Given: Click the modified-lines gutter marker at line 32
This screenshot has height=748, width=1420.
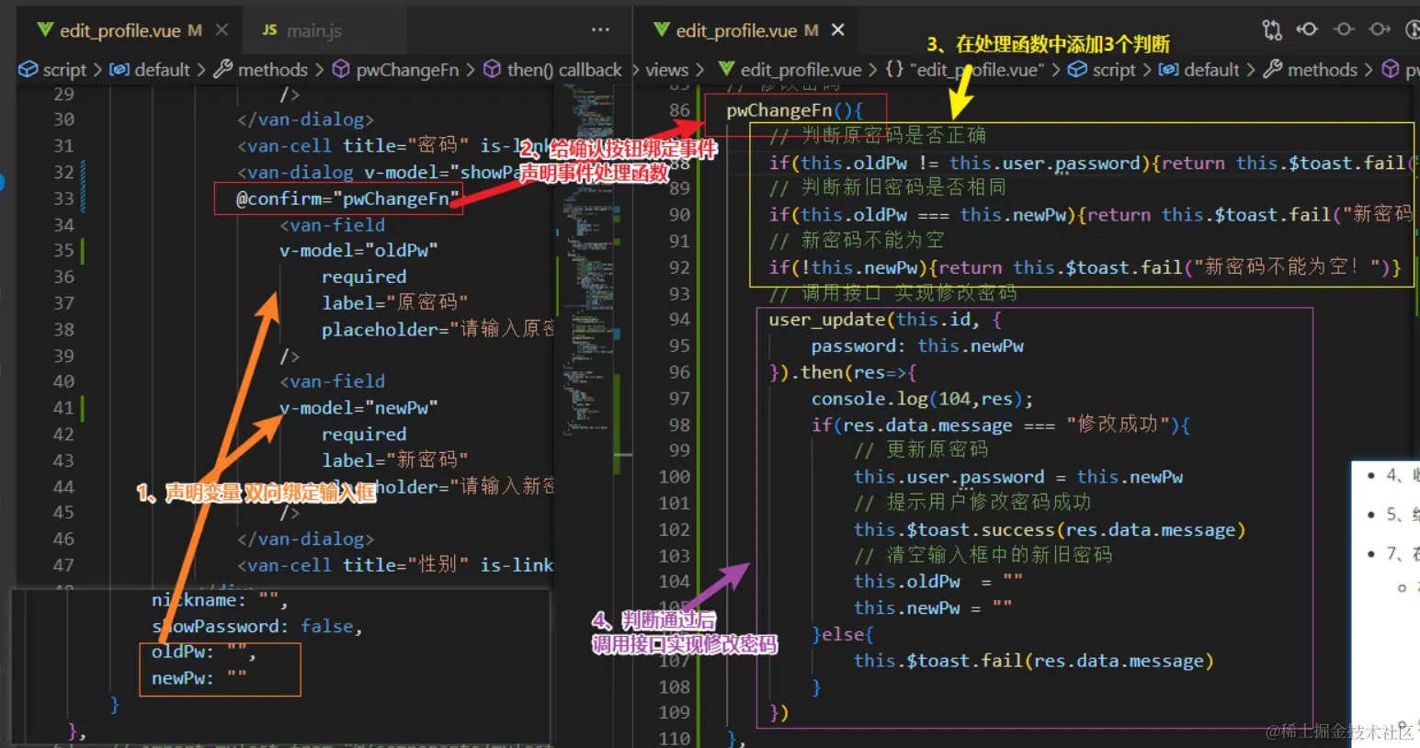Looking at the screenshot, I should click(x=83, y=172).
